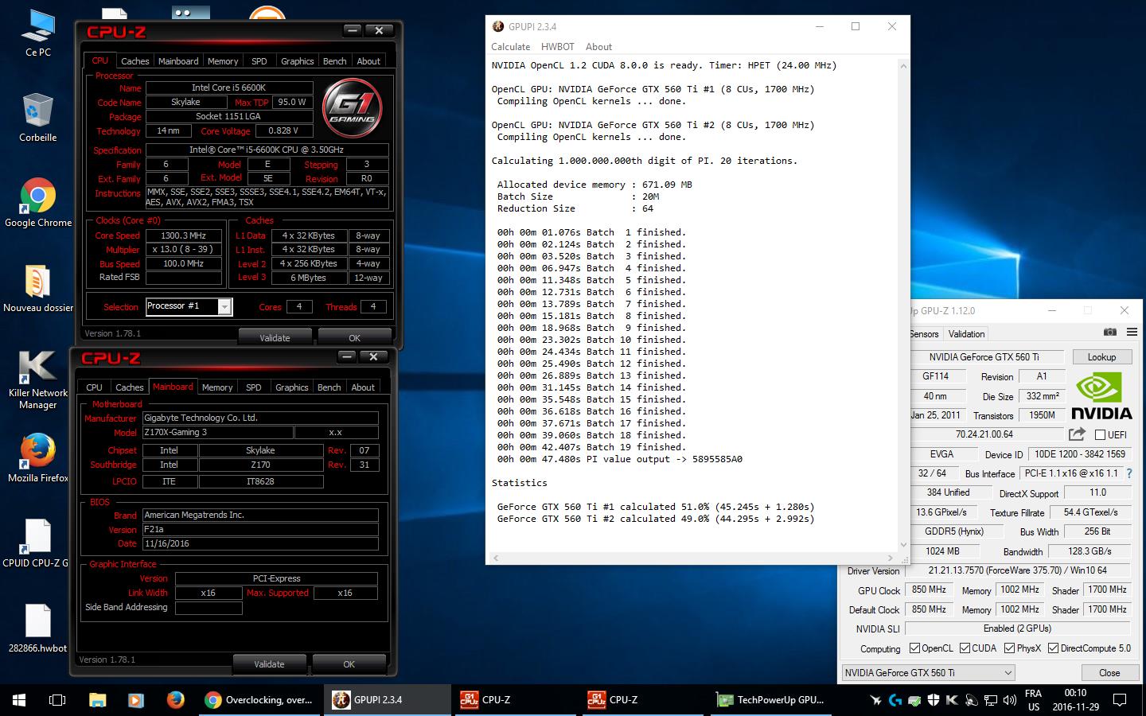Take a screenshot with GPU-Z camera icon
1146x716 pixels.
click(x=1109, y=333)
